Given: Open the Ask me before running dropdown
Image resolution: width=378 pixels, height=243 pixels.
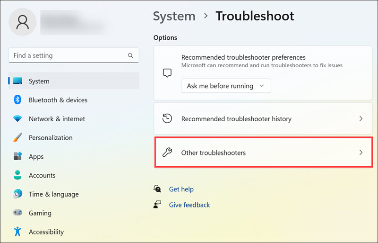Looking at the screenshot, I should (226, 86).
